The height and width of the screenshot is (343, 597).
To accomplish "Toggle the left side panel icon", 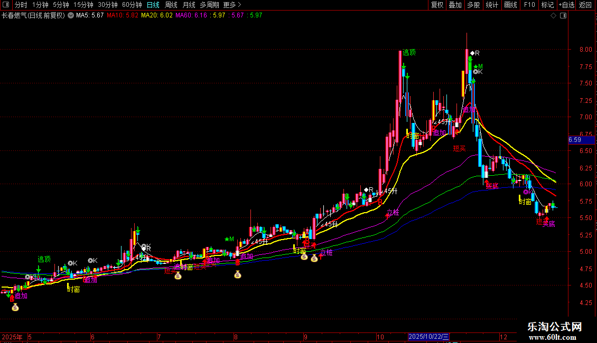I will coord(6,5).
